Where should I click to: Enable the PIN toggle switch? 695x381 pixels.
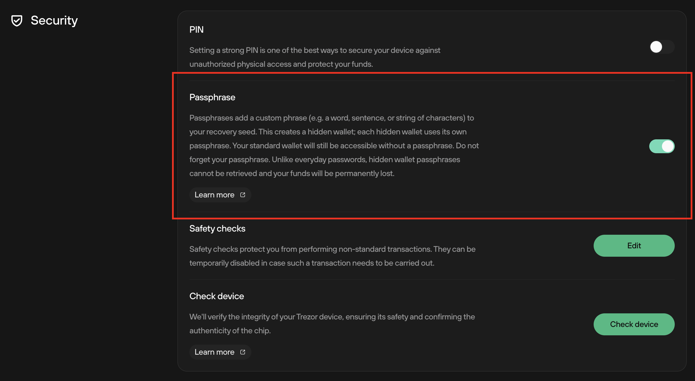662,47
